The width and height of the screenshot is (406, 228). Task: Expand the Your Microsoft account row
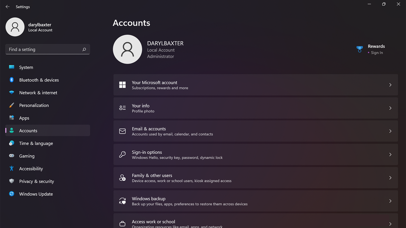256,85
